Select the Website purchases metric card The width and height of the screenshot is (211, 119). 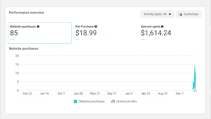40,33
